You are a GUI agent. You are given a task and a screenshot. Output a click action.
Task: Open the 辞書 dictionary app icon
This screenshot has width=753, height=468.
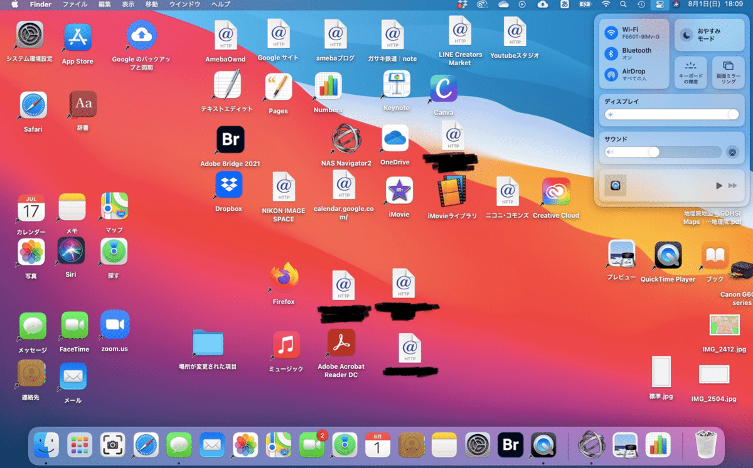pyautogui.click(x=83, y=104)
